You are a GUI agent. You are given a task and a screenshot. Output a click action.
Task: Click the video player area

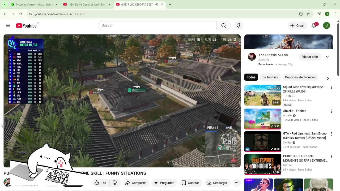click(122, 101)
